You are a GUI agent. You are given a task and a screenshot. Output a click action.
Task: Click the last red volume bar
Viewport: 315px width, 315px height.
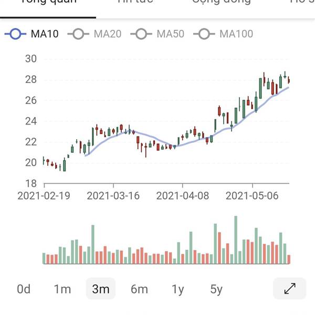click(289, 259)
